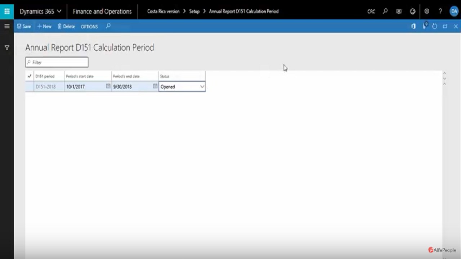Image resolution: width=461 pixels, height=259 pixels.
Task: Click the CRC company selector
Action: 371,12
